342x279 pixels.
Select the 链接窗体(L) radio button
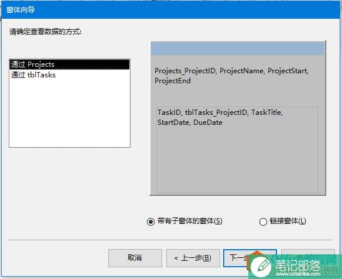(263, 222)
